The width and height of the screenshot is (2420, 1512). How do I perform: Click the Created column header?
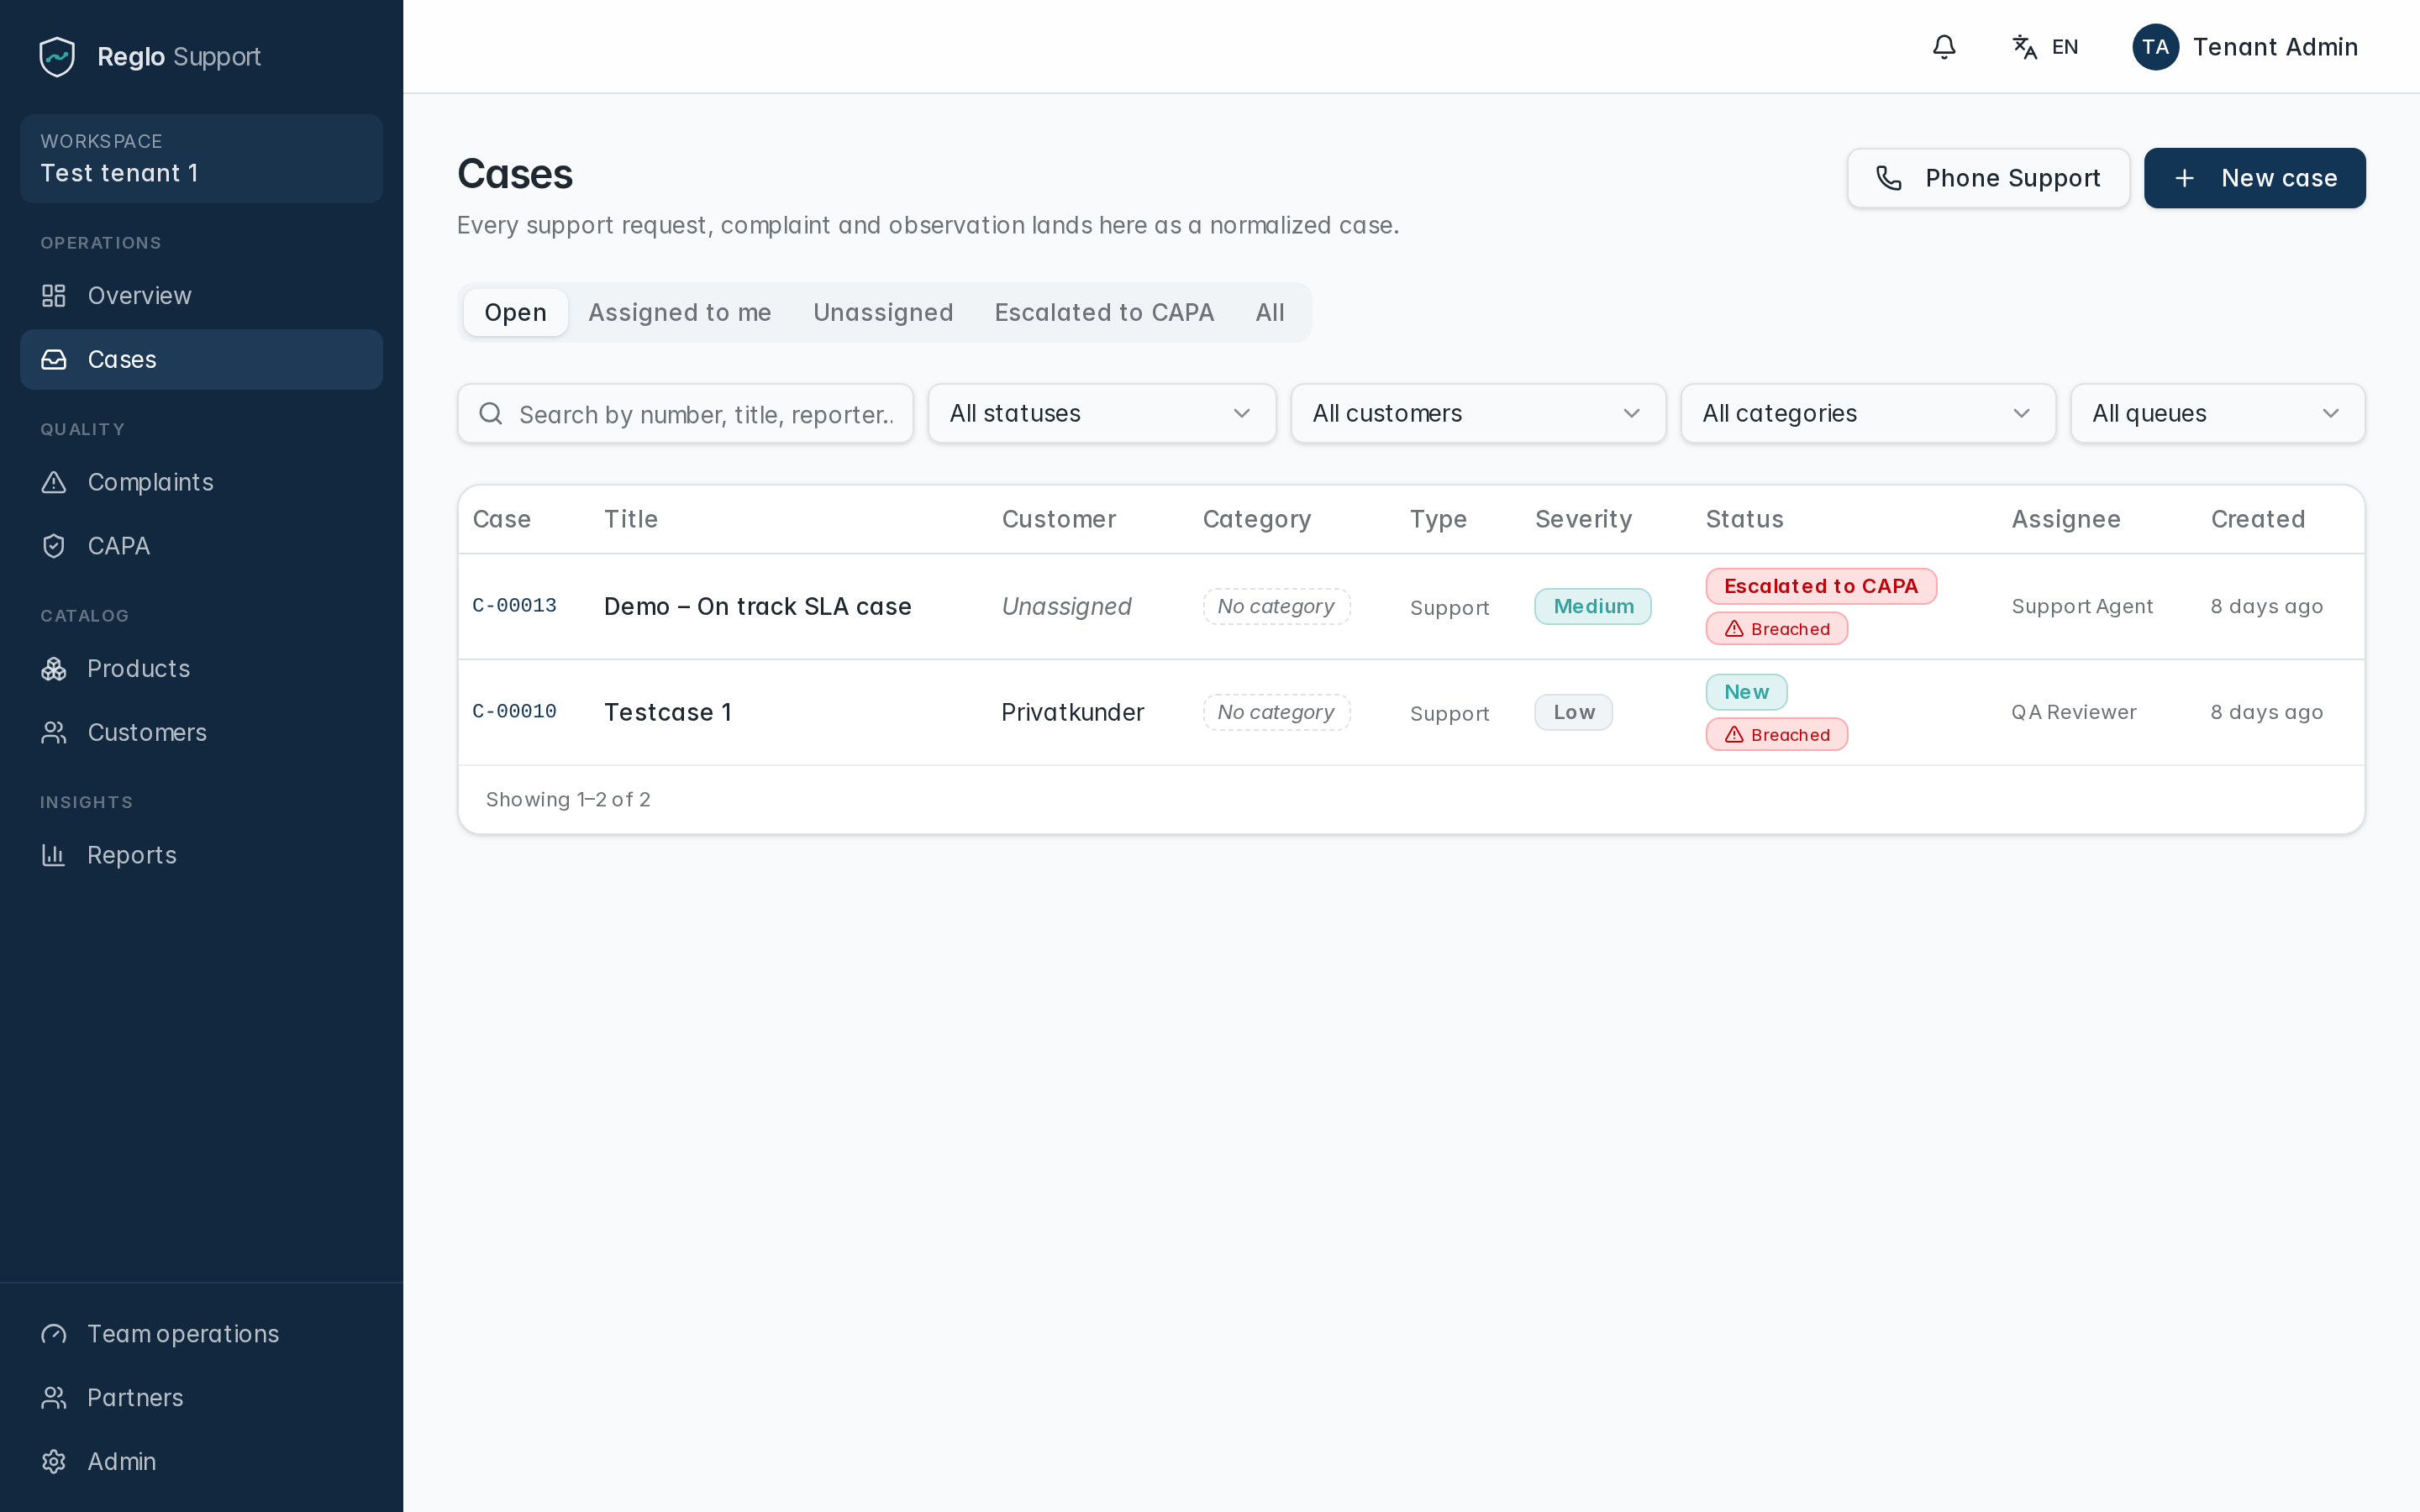pos(2257,520)
